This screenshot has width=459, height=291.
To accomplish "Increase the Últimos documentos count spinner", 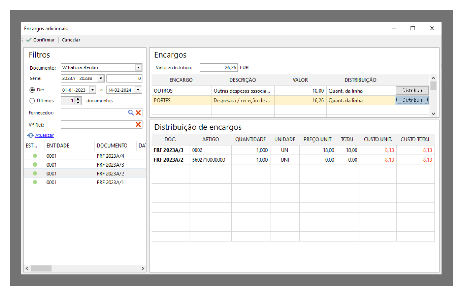I will [x=78, y=99].
